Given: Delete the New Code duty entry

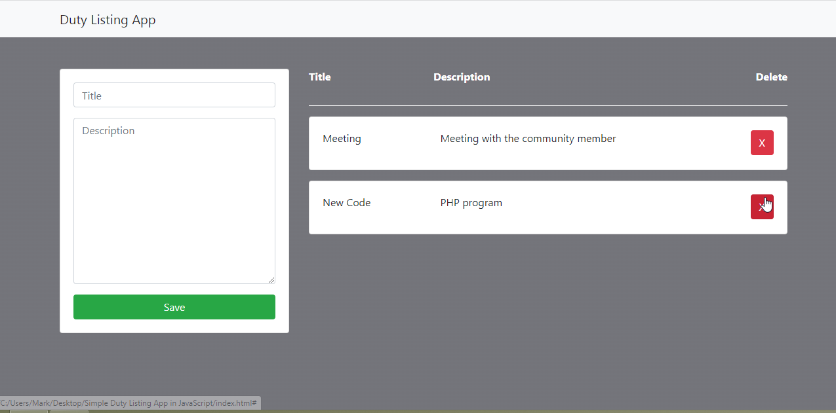Looking at the screenshot, I should tap(762, 207).
